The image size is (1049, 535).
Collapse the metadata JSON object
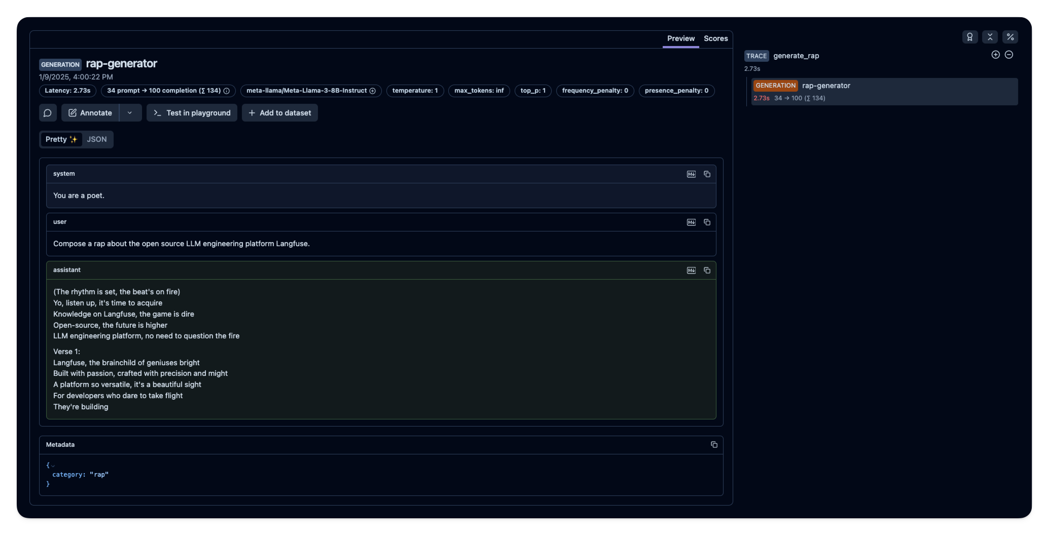tap(52, 465)
